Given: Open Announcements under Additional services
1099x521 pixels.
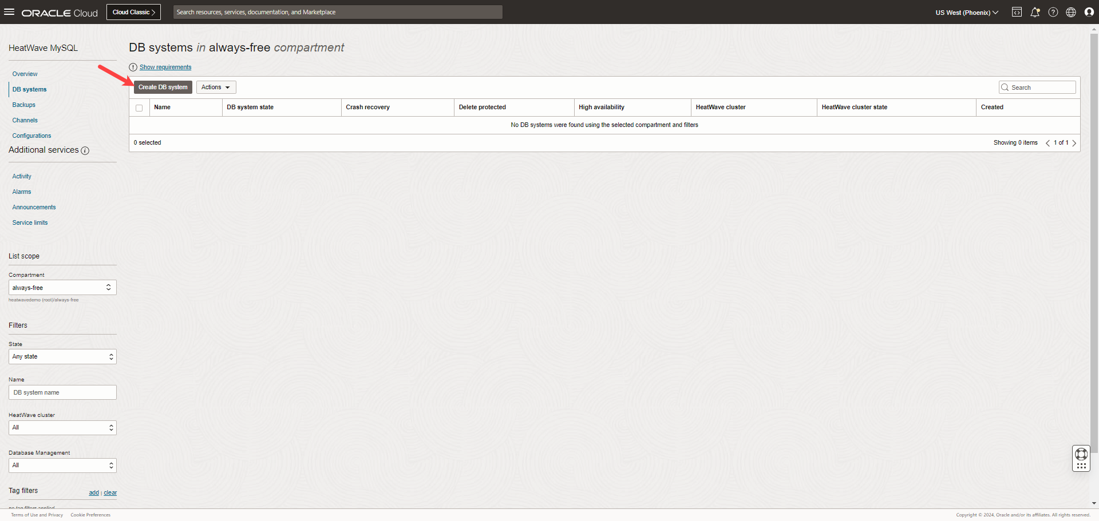Looking at the screenshot, I should pos(34,207).
